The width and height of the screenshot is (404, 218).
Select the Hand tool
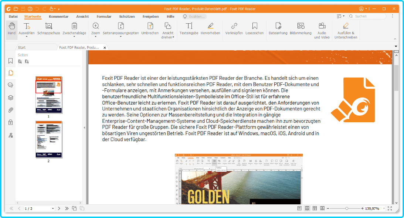tap(12, 29)
